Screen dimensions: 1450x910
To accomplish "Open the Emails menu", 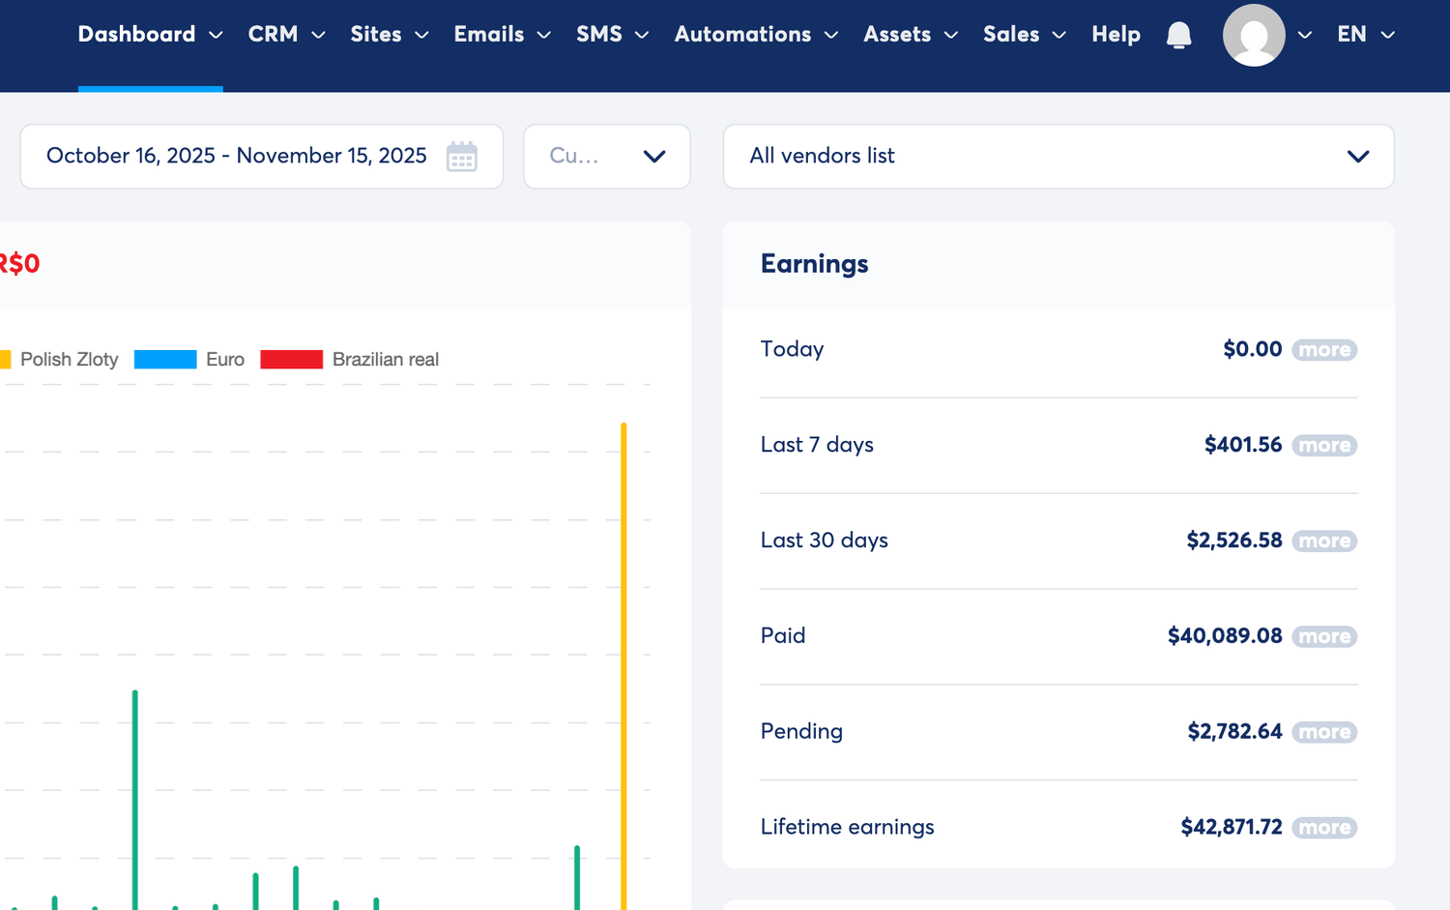I will coord(502,35).
